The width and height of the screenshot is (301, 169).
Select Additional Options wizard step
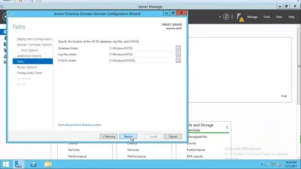click(x=29, y=56)
